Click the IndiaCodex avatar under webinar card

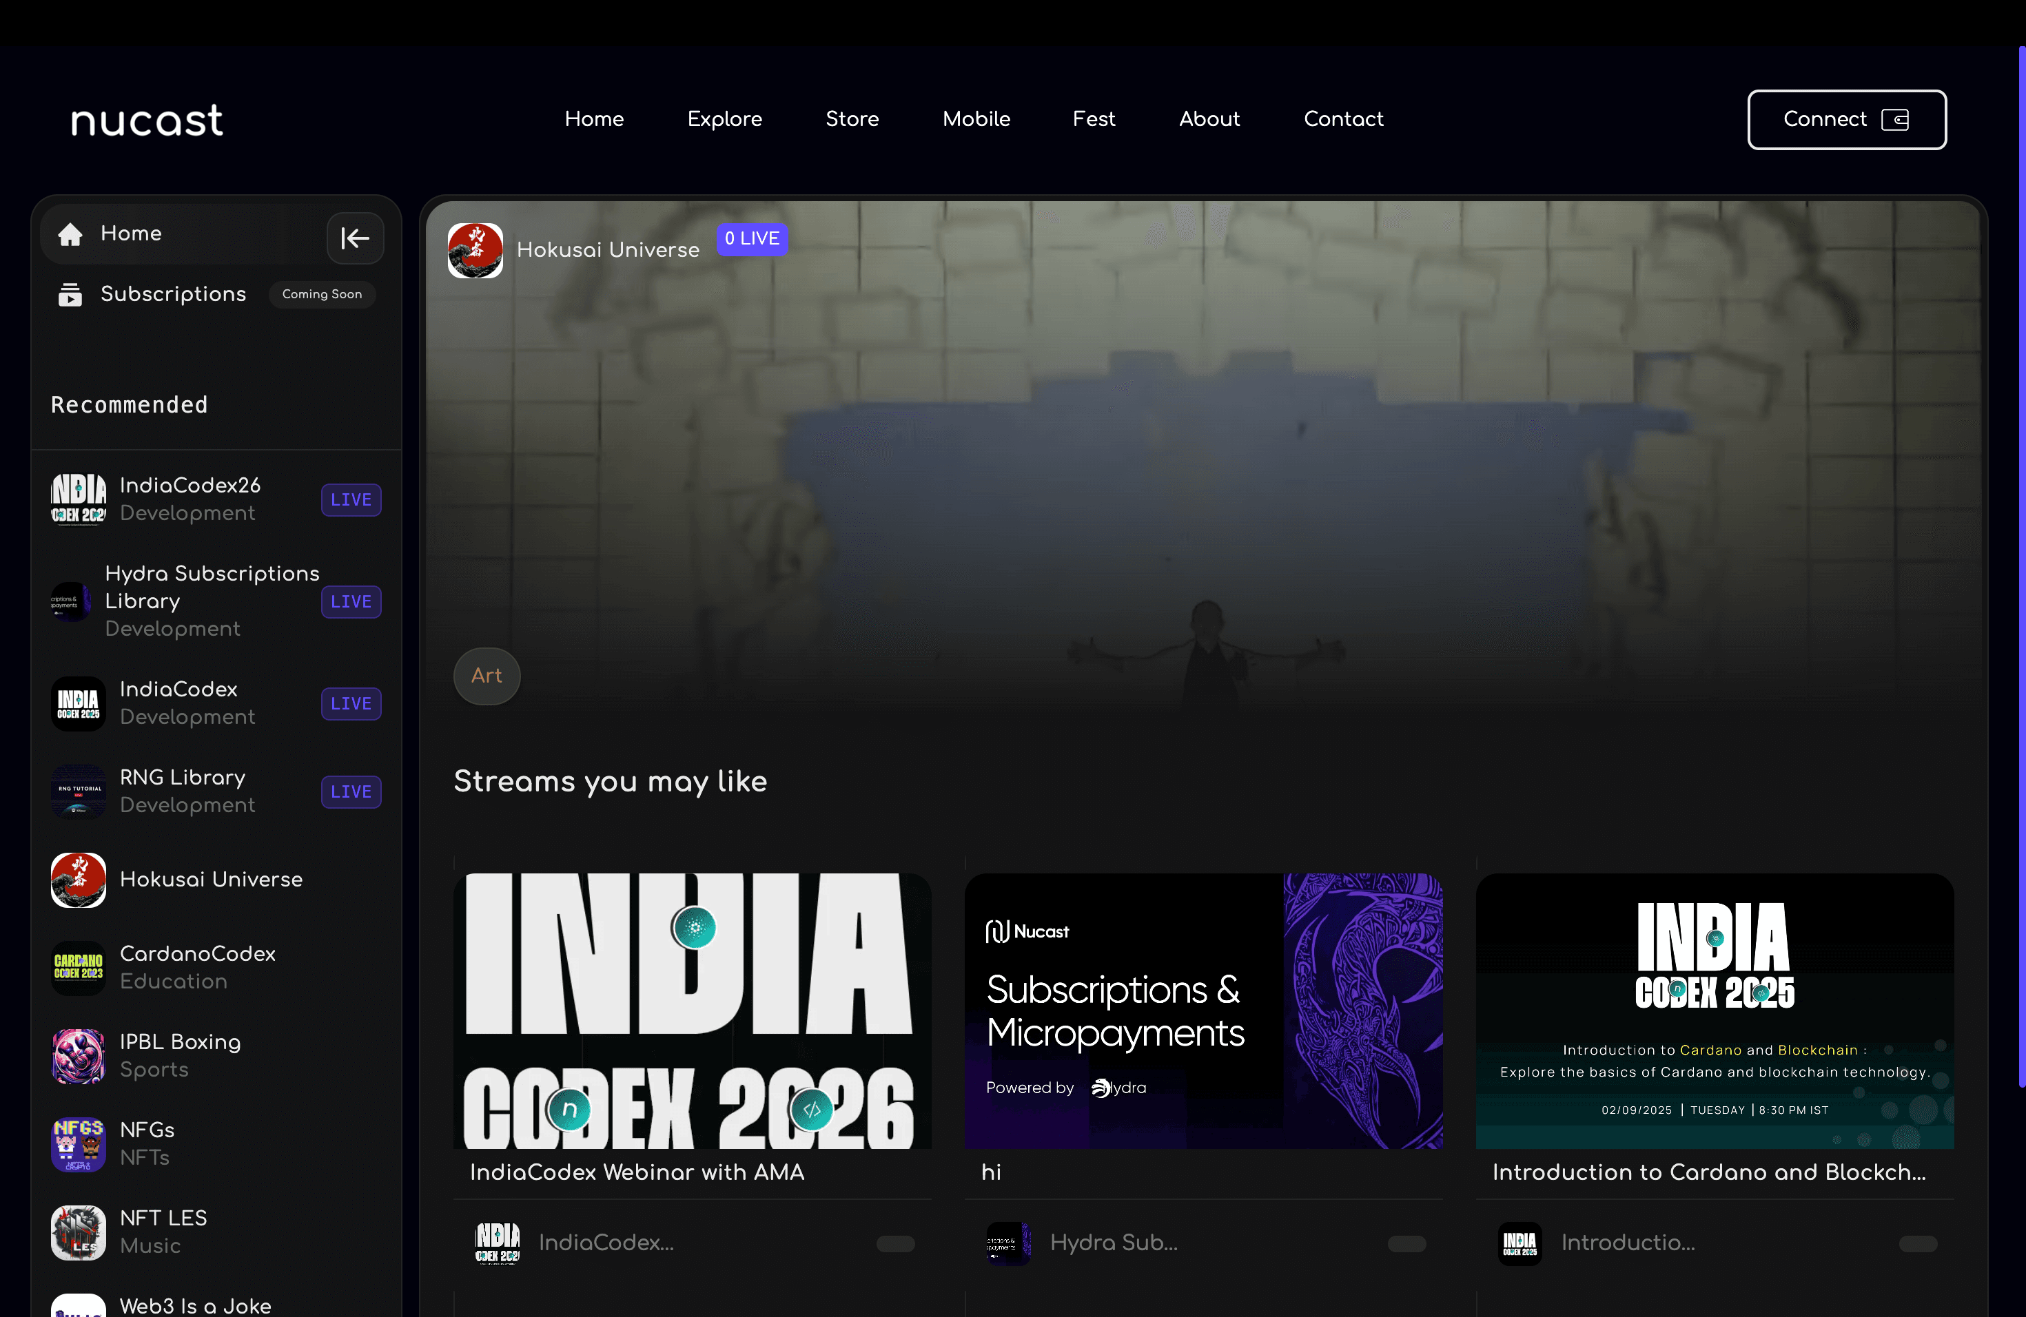click(497, 1243)
